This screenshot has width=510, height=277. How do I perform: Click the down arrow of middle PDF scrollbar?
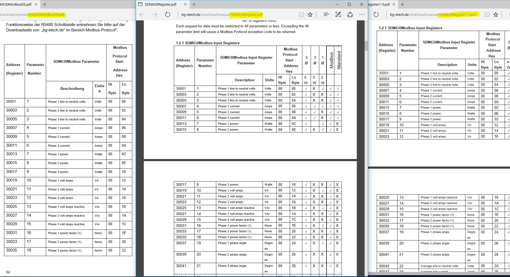366,274
